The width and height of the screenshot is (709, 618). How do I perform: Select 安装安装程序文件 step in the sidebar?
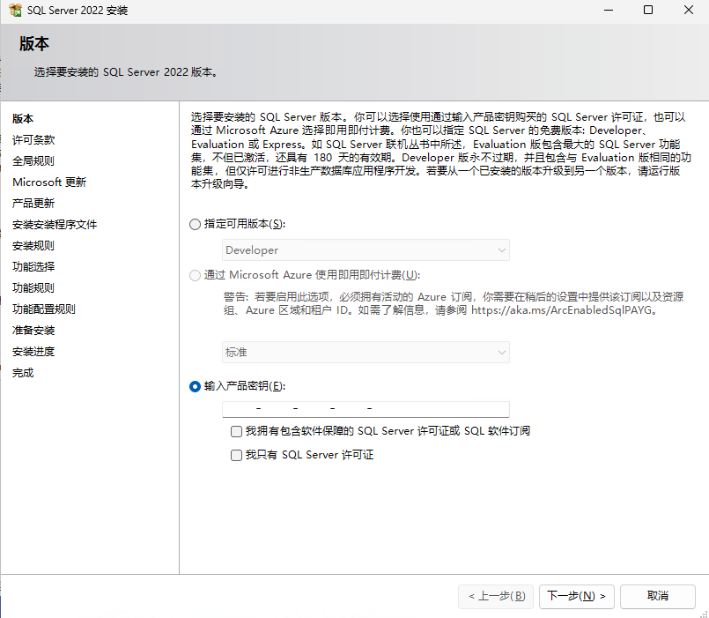[x=55, y=225]
